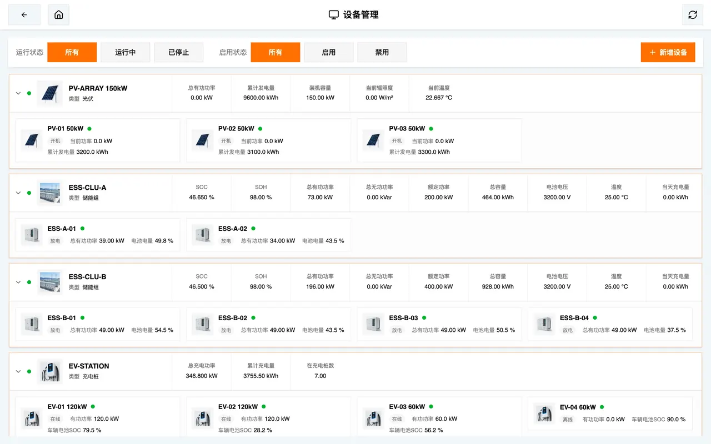Click the PV-01 50kW solar panel icon

(32, 140)
